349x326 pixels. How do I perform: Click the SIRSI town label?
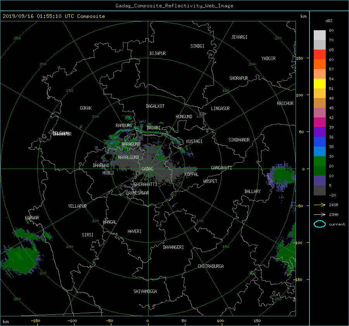[88, 235]
